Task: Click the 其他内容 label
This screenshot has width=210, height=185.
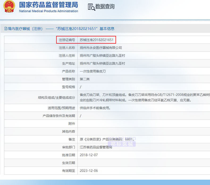Action: click(x=68, y=132)
